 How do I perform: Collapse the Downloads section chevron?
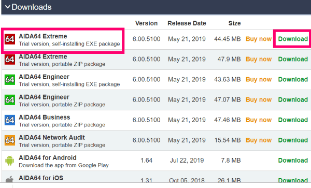coord(8,7)
